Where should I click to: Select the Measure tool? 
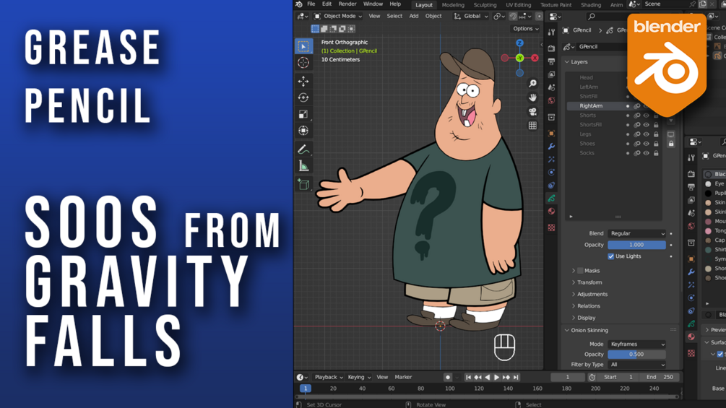(x=303, y=166)
